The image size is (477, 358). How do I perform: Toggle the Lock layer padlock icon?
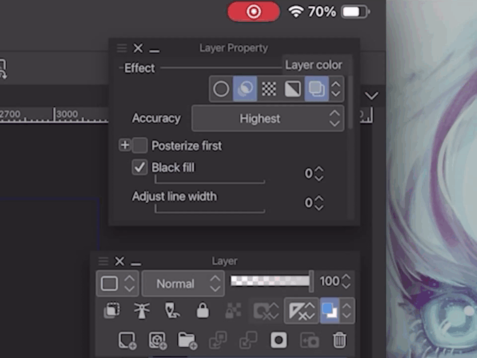coord(202,310)
